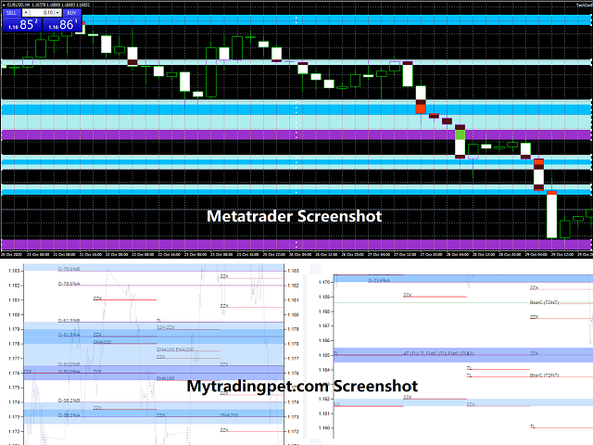Select the D-61.8%B level label
Screen dimensions: 593x445
point(69,321)
